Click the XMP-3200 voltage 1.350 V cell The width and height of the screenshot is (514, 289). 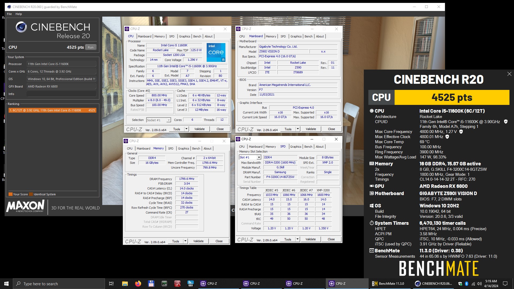point(323,229)
